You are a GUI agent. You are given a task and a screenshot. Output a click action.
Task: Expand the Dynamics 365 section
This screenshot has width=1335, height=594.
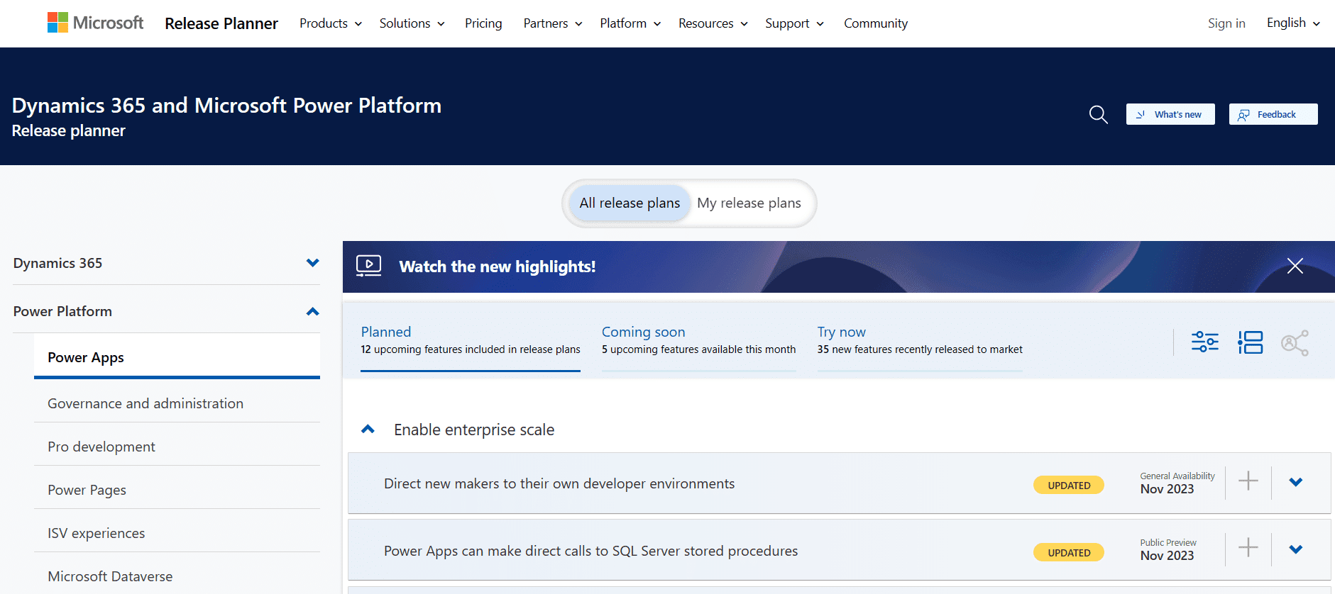[312, 263]
